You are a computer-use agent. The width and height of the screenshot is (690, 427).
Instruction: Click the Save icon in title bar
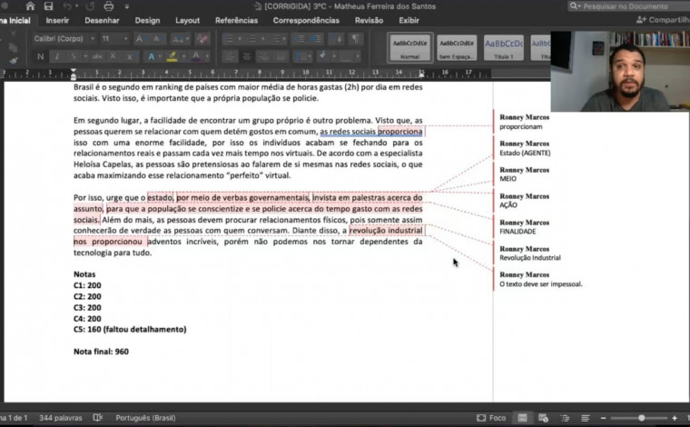coord(49,6)
